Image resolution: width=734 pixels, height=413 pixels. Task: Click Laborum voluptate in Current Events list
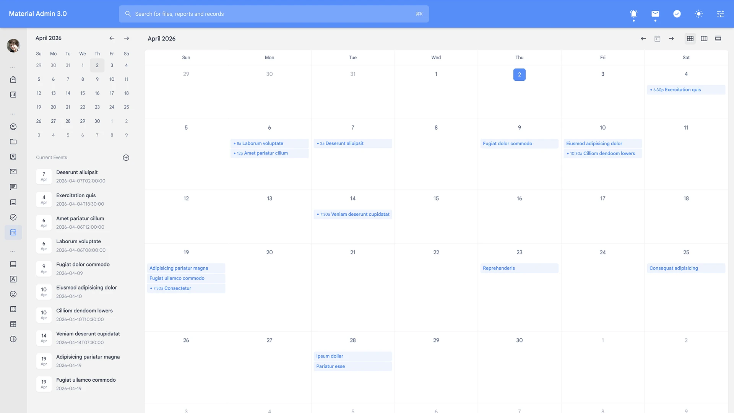point(78,242)
